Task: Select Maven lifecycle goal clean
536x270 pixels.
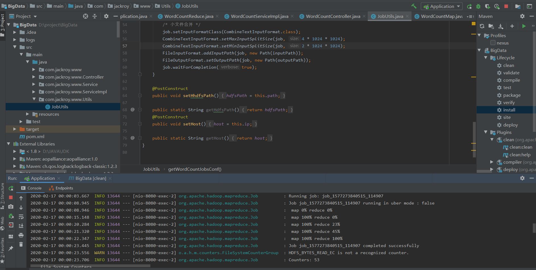Action: (508, 65)
